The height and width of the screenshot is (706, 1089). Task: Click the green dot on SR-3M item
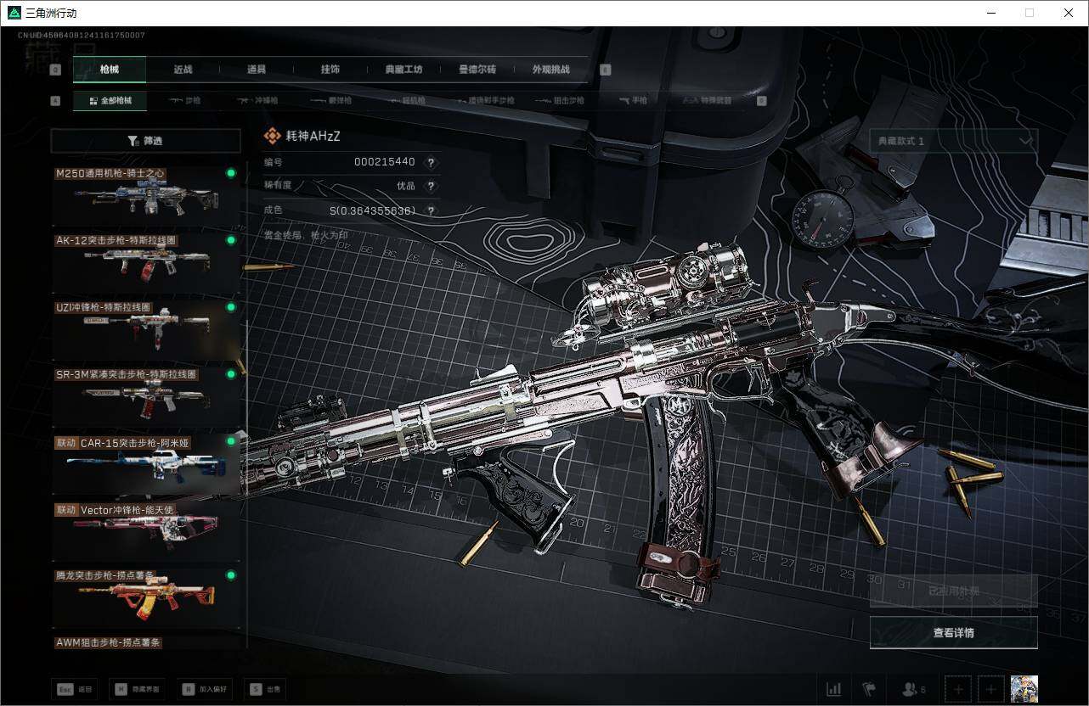pyautogui.click(x=230, y=374)
